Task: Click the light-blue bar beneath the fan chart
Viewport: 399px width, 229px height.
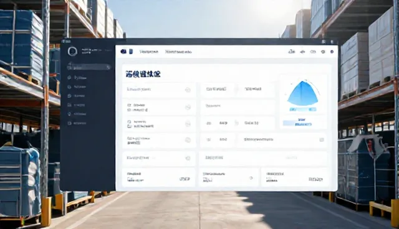Action: coord(303,110)
